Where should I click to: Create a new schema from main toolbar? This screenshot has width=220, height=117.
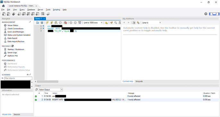[19, 14]
